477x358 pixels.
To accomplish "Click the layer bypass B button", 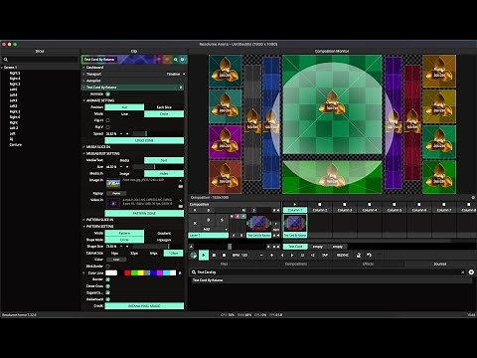I will click(x=208, y=220).
